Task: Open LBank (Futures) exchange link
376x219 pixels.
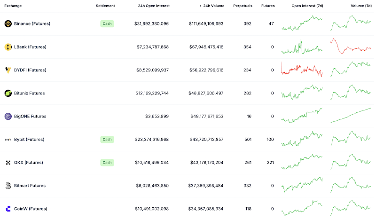Action: coord(30,47)
